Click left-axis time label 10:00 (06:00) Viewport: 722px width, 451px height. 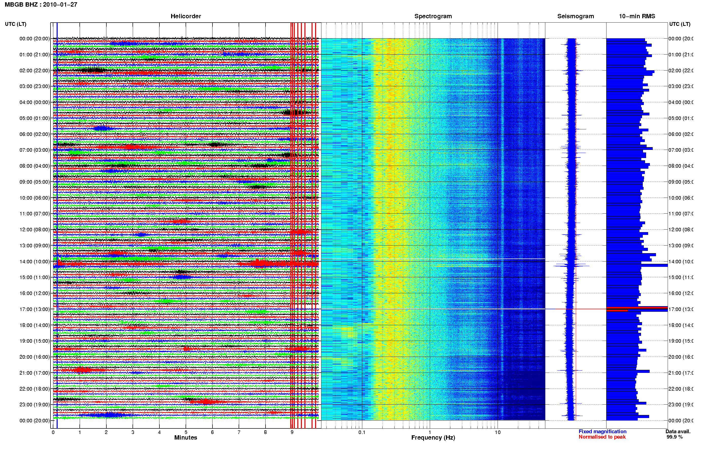35,198
